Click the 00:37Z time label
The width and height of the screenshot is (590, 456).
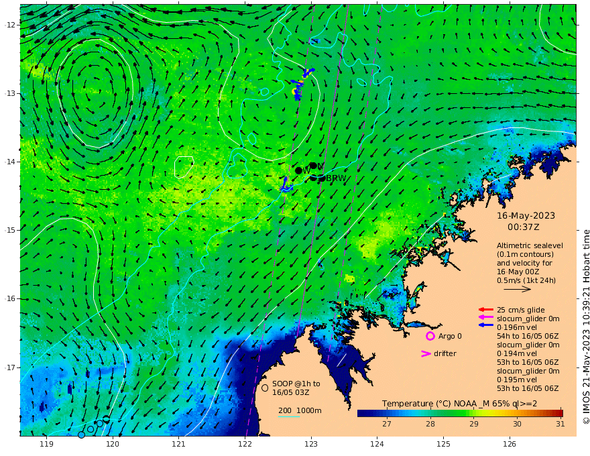(x=524, y=227)
